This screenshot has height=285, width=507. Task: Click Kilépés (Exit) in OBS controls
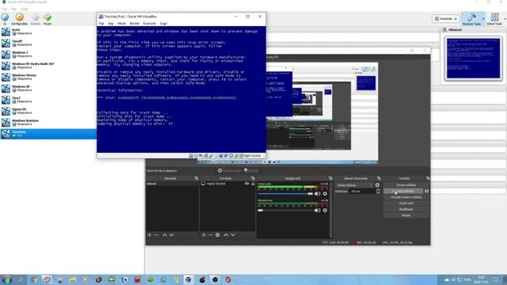(x=406, y=215)
